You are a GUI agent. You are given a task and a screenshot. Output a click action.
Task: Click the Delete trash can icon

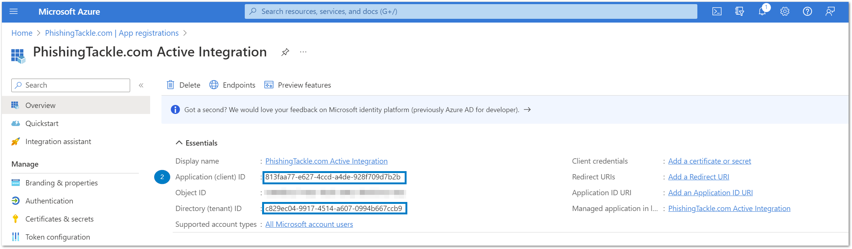(x=170, y=85)
